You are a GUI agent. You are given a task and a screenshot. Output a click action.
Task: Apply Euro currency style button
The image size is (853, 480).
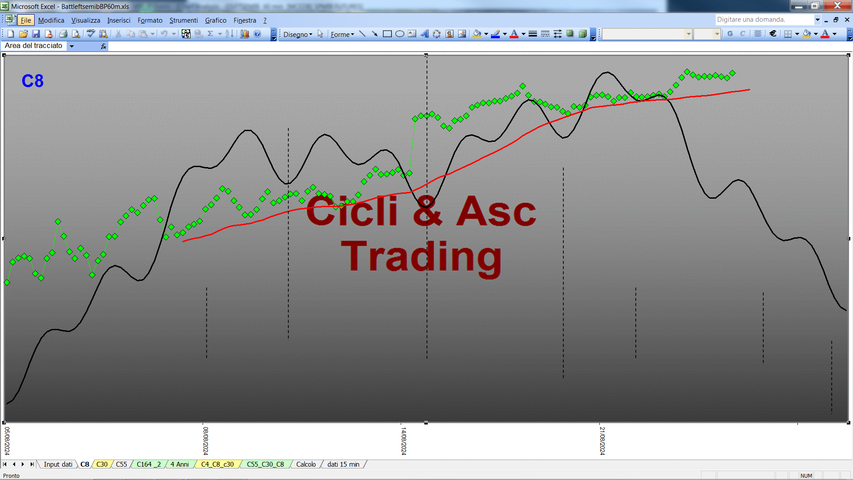[773, 34]
